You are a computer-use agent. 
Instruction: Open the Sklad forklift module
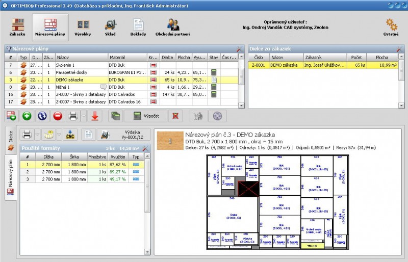click(110, 28)
